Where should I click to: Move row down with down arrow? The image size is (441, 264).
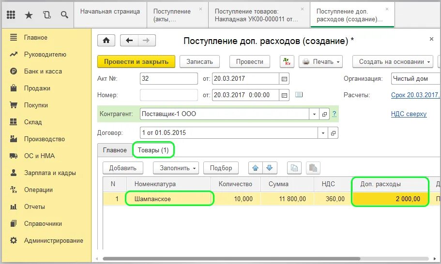(x=270, y=168)
